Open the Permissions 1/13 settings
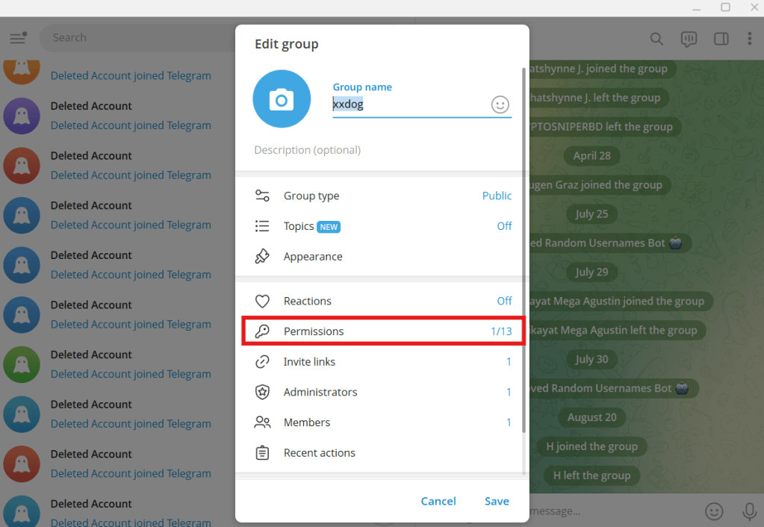Image resolution: width=764 pixels, height=527 pixels. pos(382,331)
